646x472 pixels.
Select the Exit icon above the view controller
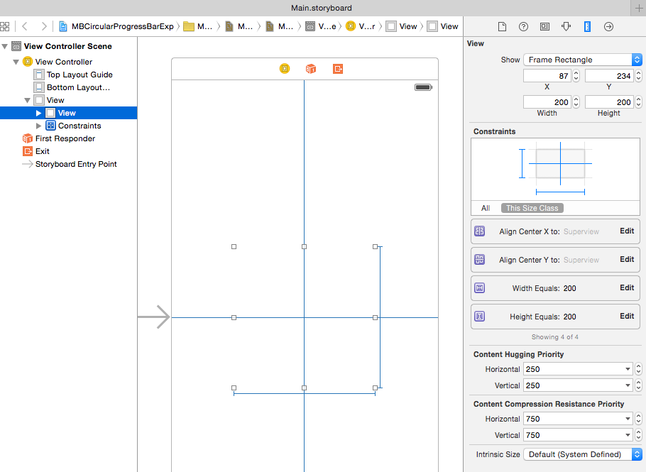click(337, 69)
